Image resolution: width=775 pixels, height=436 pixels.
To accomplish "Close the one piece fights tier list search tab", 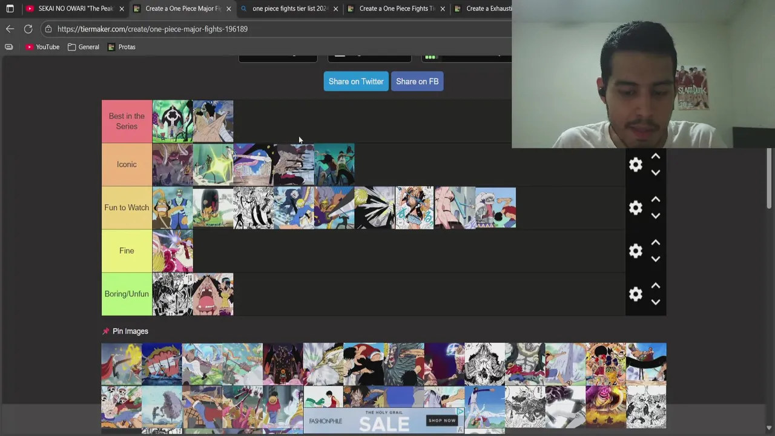I will pyautogui.click(x=335, y=8).
